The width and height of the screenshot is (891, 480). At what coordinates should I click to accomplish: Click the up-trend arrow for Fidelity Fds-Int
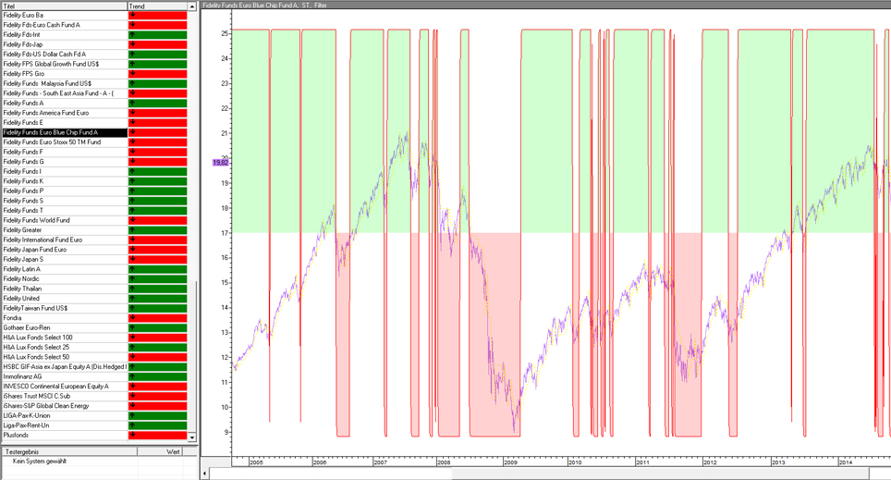pyautogui.click(x=133, y=34)
